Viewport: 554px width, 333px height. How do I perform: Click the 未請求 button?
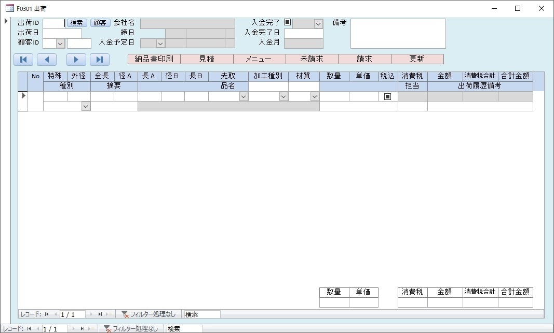(x=312, y=59)
